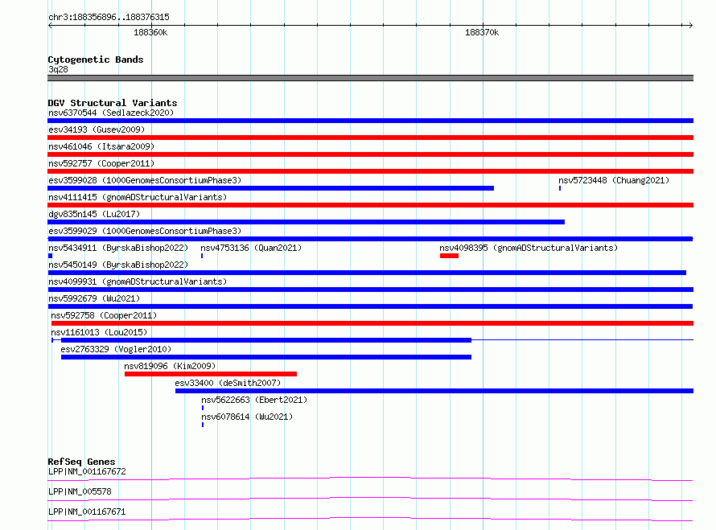Open nsv6078614 (Wu2021) label
Screen dimensions: 716x530
(247, 417)
